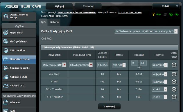The image size is (183, 112).
Task: Click the ASUS logo
Action: [x=12, y=6]
